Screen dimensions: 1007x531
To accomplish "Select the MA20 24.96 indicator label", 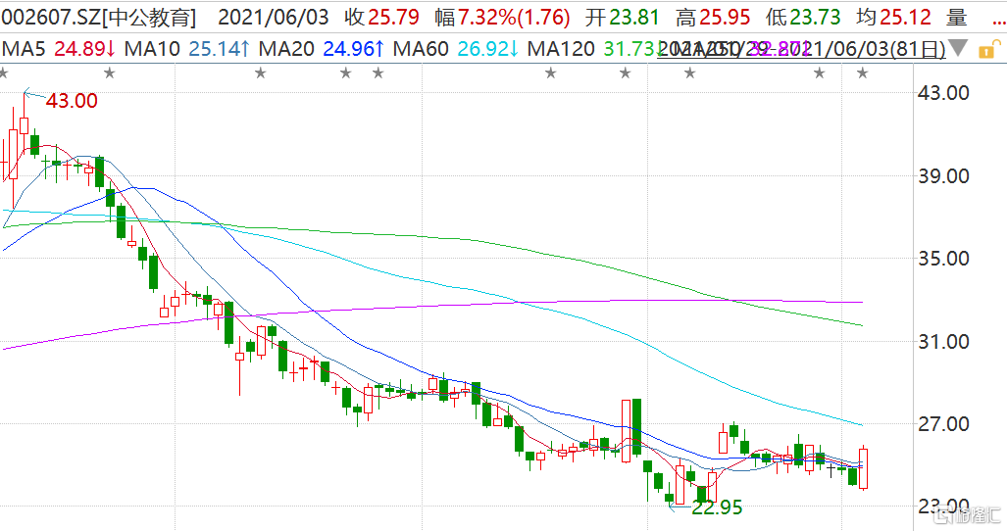I will (x=321, y=49).
